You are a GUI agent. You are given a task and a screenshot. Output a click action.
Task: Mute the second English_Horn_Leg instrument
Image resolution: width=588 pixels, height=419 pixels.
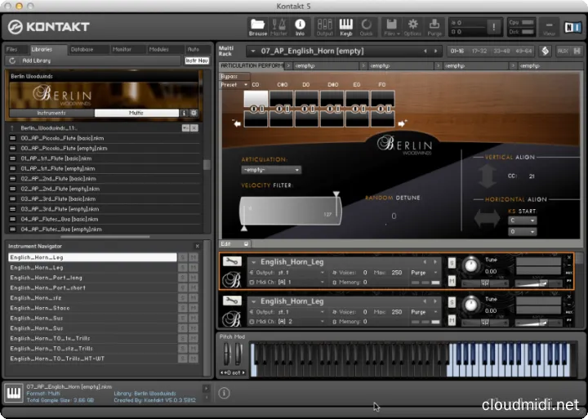click(452, 322)
